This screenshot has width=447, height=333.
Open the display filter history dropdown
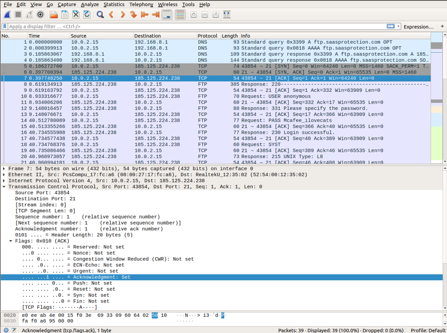(398, 27)
